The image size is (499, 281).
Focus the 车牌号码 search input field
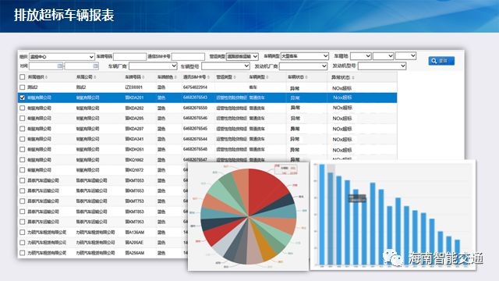(x=129, y=57)
